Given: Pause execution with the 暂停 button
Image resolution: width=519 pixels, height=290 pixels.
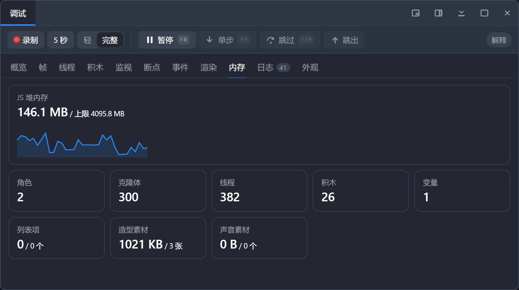Looking at the screenshot, I should 167,40.
